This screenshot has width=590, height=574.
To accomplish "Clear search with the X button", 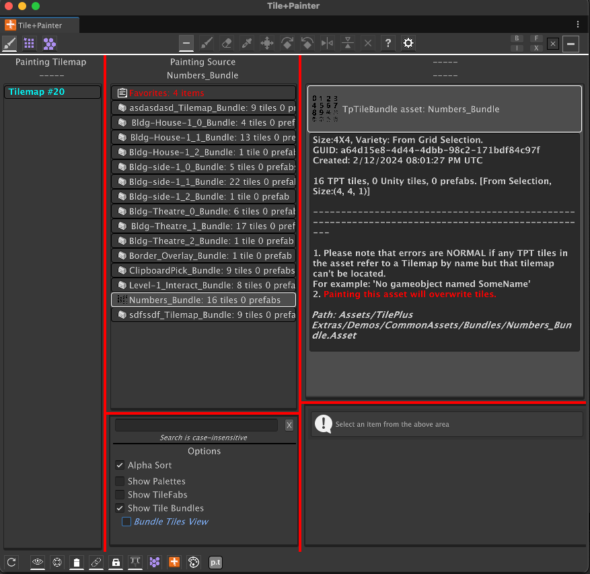I will (289, 425).
